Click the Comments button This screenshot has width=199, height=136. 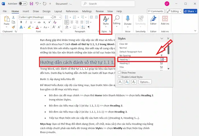(155, 11)
